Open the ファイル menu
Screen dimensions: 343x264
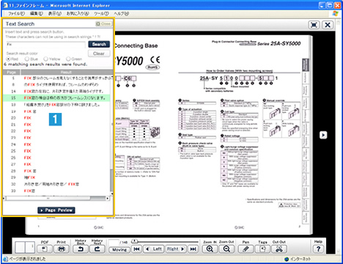(16, 14)
